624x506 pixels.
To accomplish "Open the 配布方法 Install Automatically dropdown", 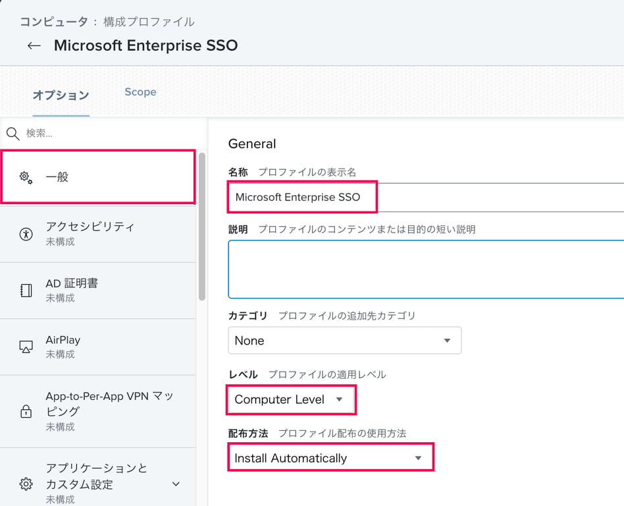I will click(329, 458).
